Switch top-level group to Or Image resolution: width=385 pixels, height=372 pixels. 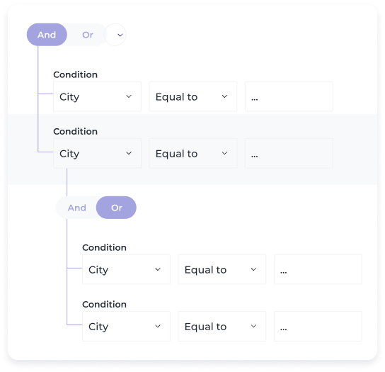88,35
